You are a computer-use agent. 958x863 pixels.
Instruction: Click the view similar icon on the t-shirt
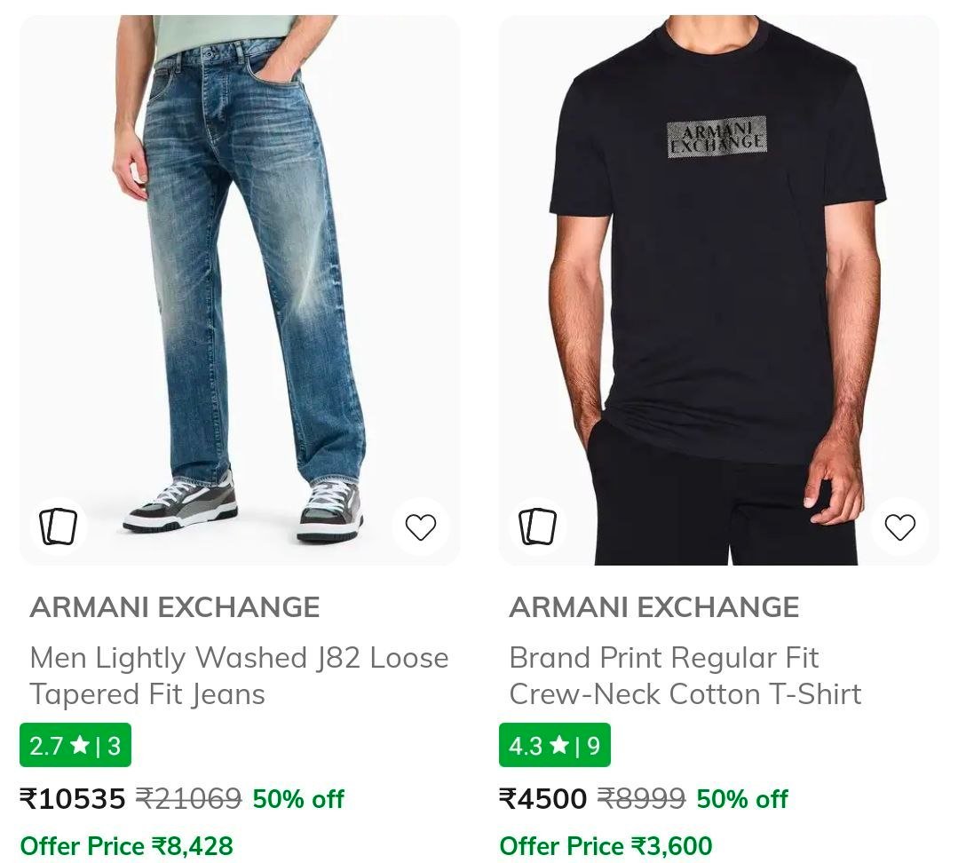click(537, 526)
